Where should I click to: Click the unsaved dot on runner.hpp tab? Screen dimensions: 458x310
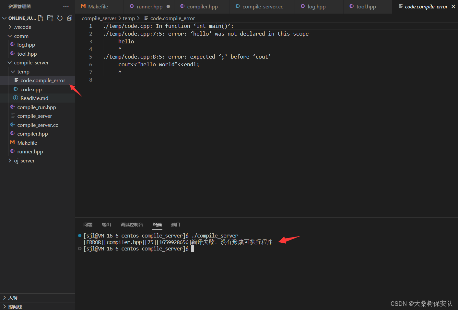pos(168,6)
